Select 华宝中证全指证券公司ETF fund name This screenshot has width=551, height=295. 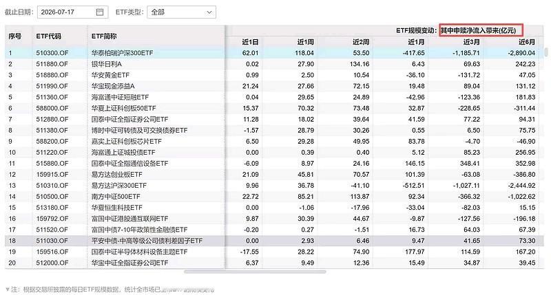(129, 263)
